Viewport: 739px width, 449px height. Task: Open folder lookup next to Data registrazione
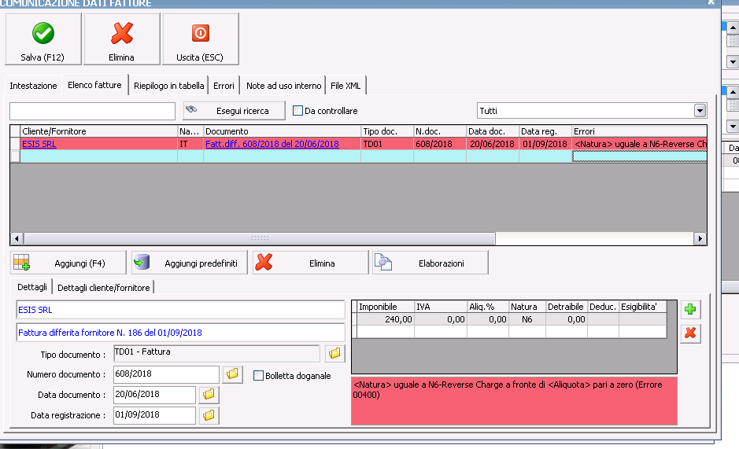[209, 415]
